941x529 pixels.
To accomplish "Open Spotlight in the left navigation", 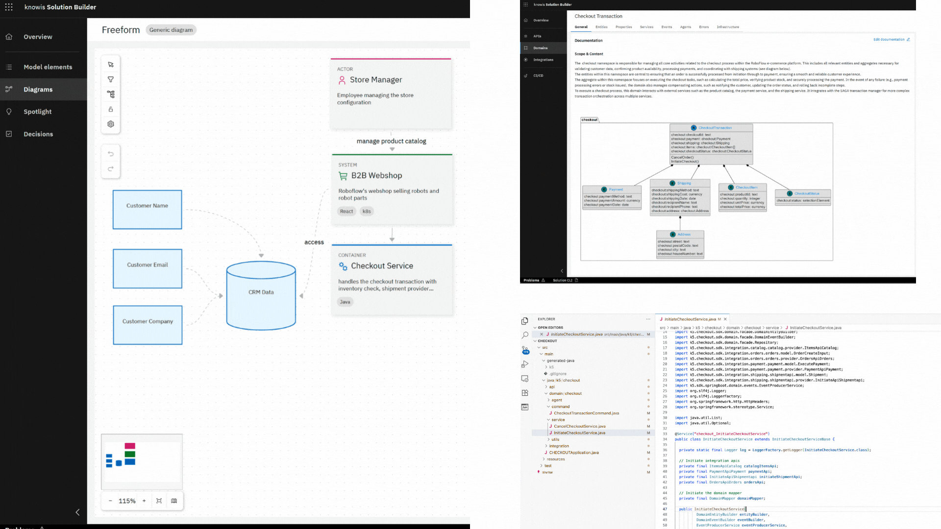I will coord(38,112).
